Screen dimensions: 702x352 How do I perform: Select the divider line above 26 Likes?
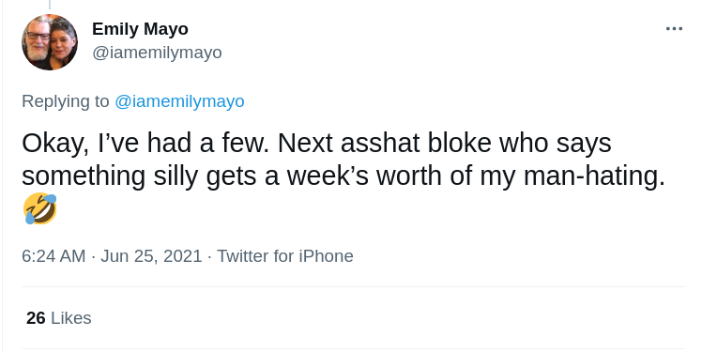(x=353, y=286)
